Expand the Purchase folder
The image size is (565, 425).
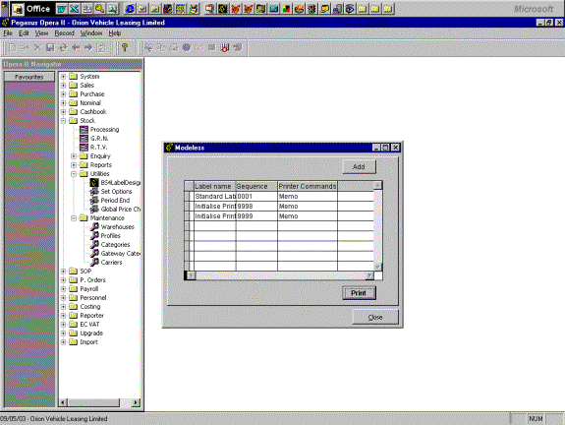click(x=63, y=94)
